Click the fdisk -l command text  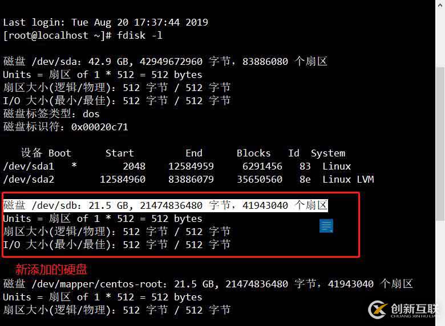click(140, 35)
